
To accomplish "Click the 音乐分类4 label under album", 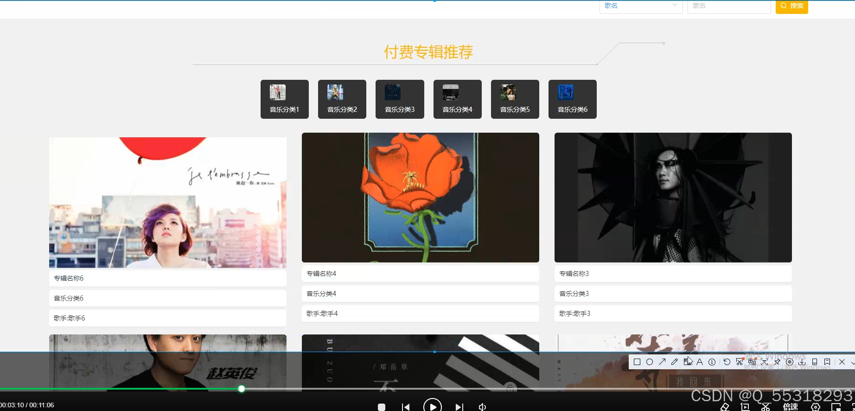I will click(x=321, y=294).
